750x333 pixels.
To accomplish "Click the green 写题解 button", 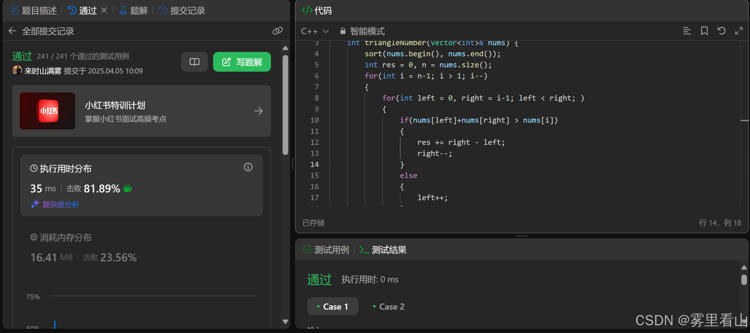I will click(x=242, y=62).
